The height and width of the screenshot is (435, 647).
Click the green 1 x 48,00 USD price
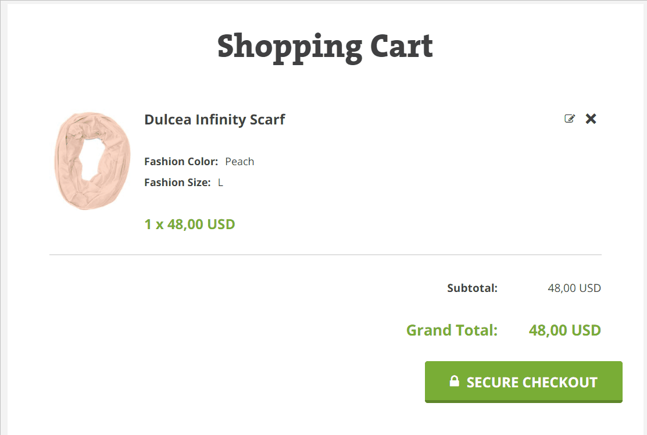pos(190,224)
